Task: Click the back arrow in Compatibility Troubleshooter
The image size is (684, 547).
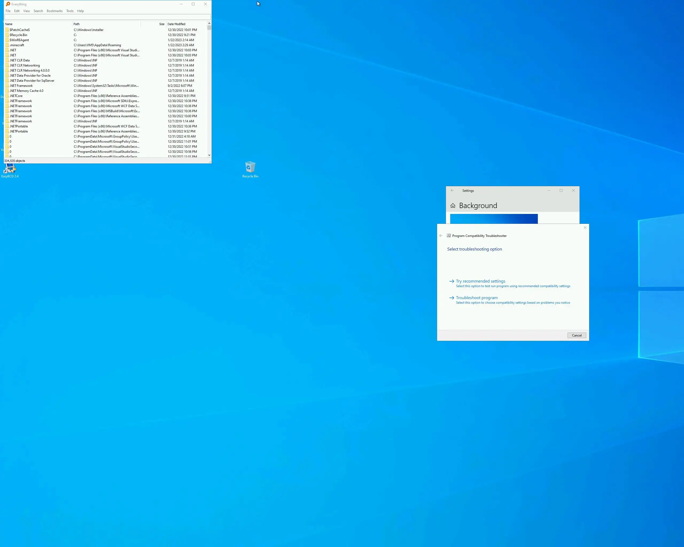Action: (441, 236)
